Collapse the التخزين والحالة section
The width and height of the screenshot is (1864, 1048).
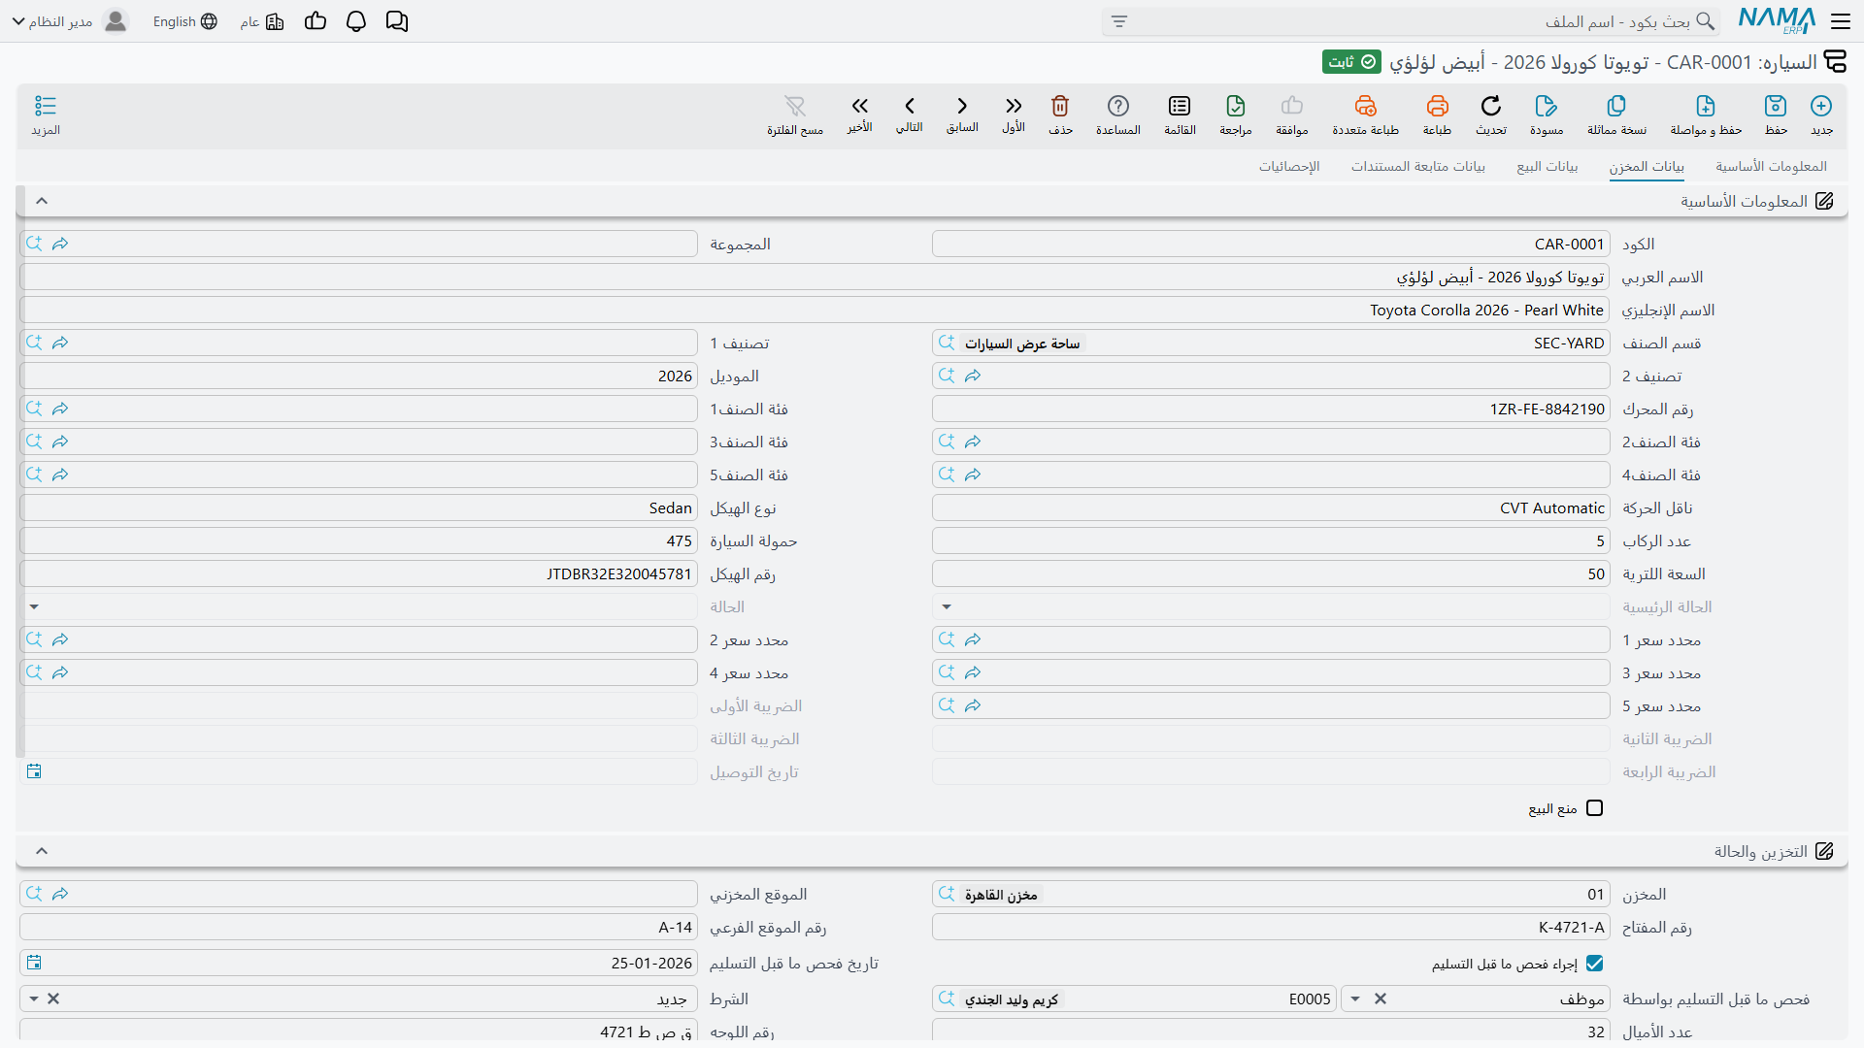click(42, 851)
